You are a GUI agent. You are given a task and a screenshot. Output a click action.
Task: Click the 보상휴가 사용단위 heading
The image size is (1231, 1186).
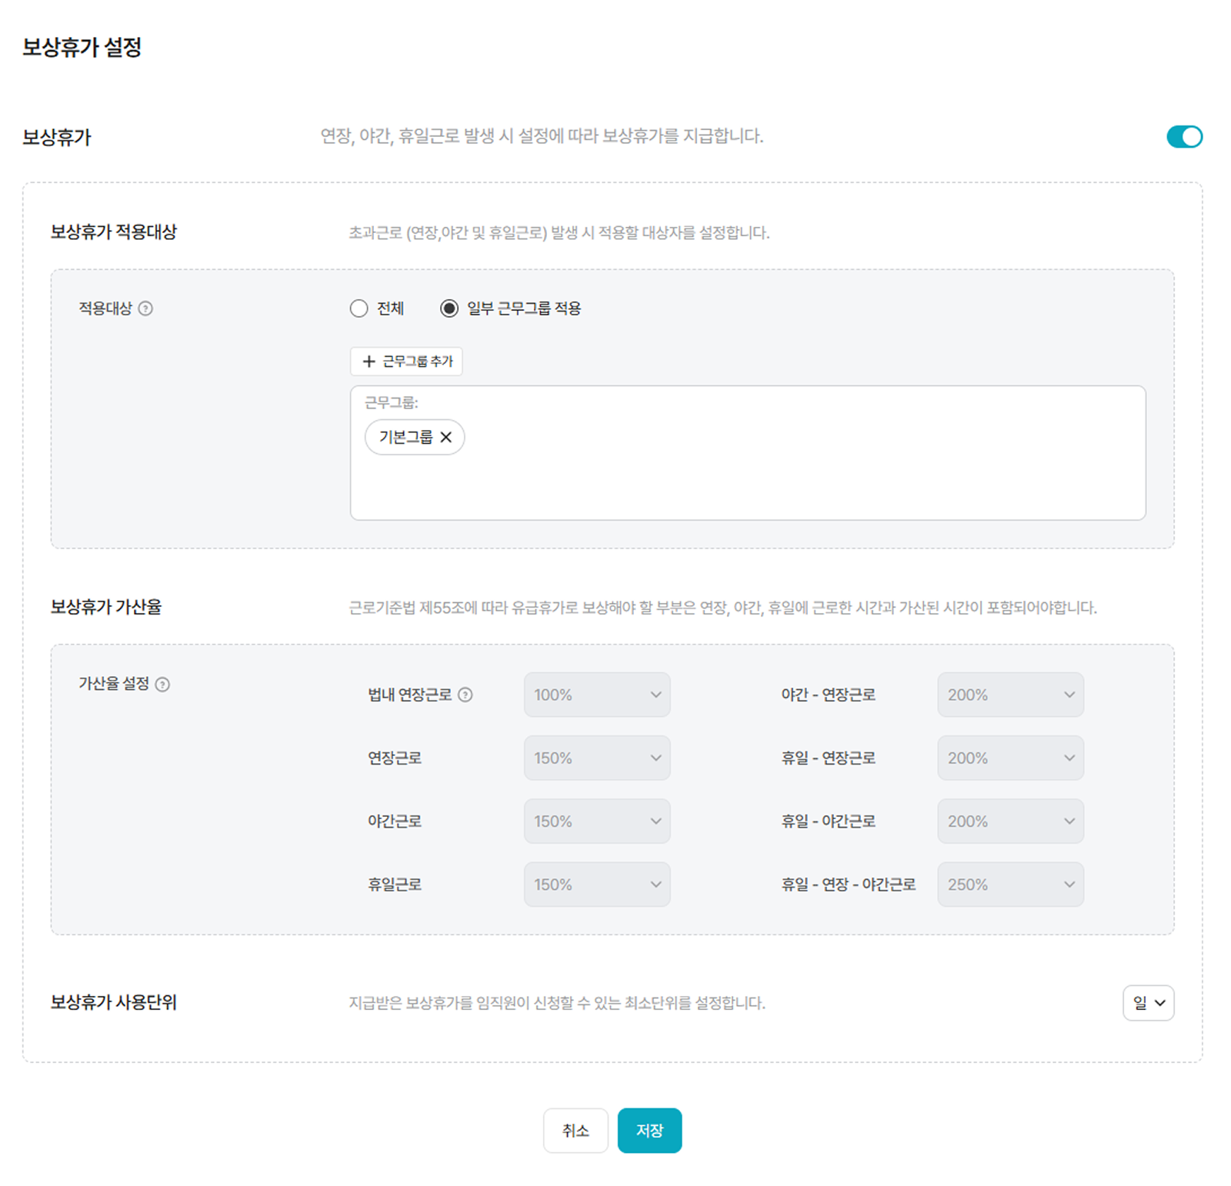114,1003
